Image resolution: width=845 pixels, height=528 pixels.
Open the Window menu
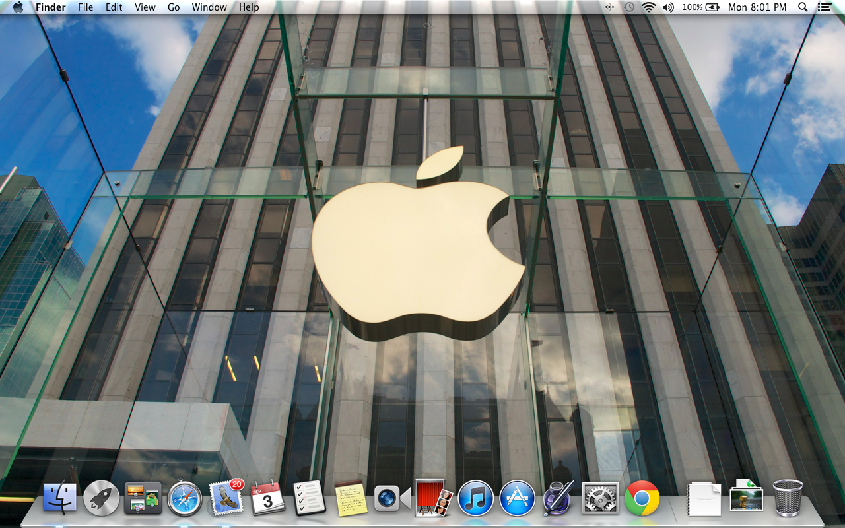tap(209, 7)
